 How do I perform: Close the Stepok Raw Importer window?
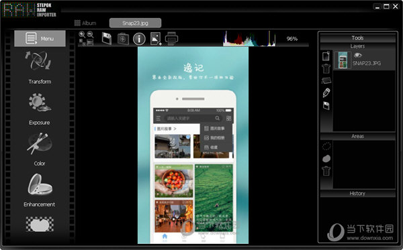pyautogui.click(x=396, y=7)
